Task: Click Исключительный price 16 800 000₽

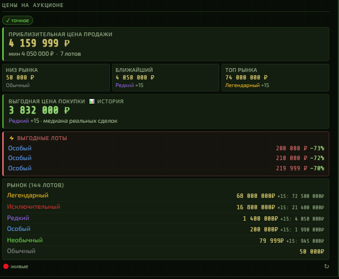Action: click(x=256, y=207)
